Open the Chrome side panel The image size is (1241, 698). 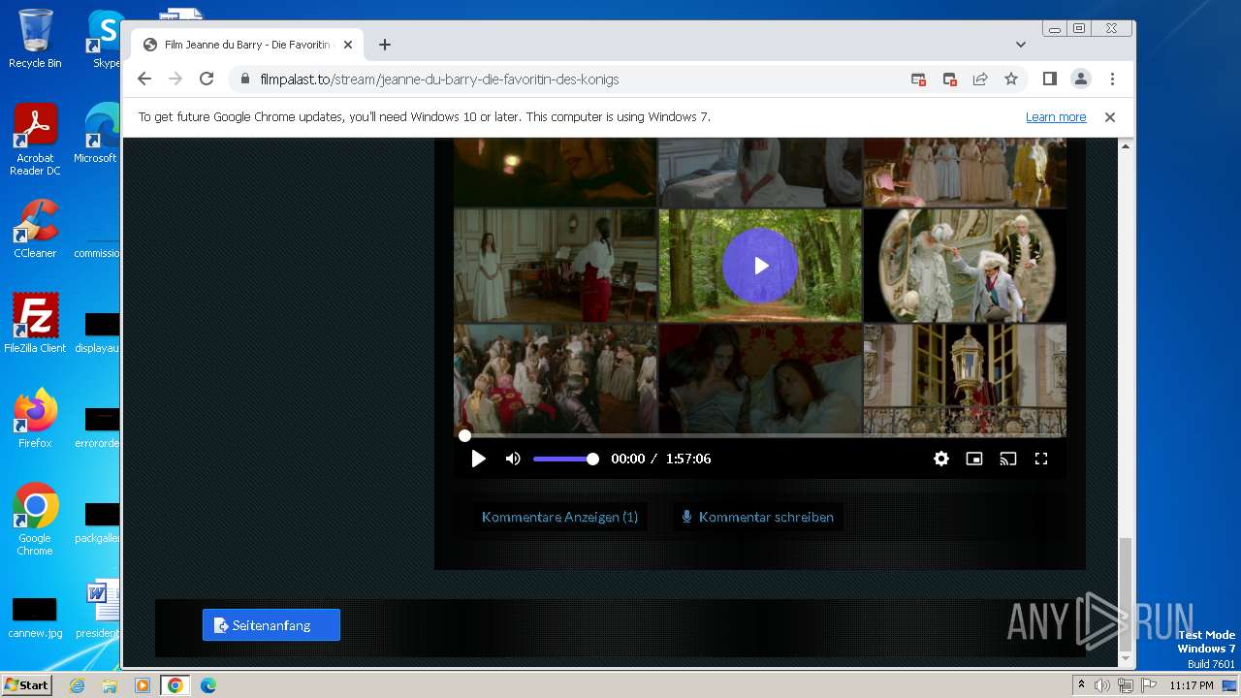(1050, 79)
